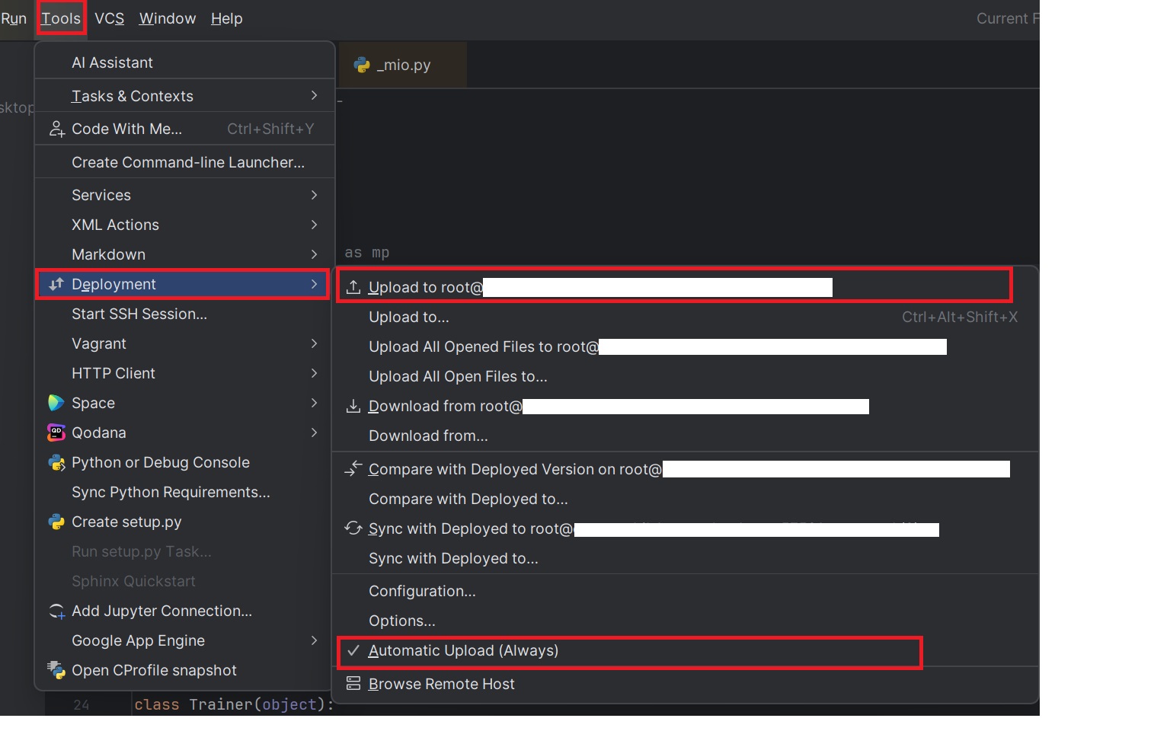1170x731 pixels.
Task: Expand the Vagrant submenu arrow
Action: pos(314,344)
